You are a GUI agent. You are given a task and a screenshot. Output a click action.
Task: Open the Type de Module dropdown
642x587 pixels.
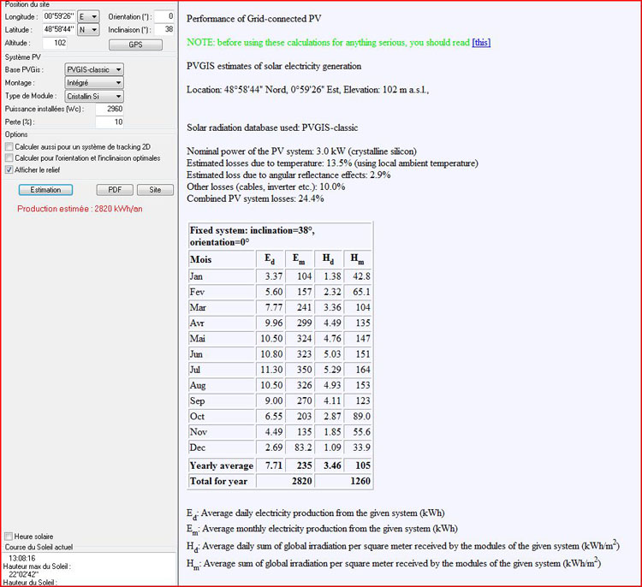(x=95, y=97)
